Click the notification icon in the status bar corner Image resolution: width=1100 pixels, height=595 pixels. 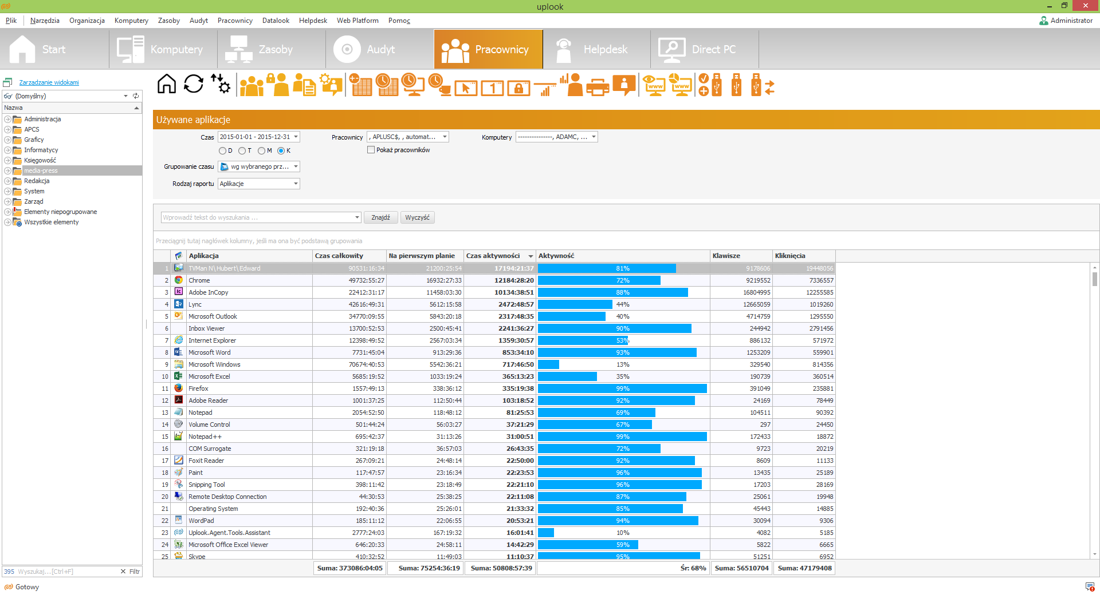(1090, 586)
